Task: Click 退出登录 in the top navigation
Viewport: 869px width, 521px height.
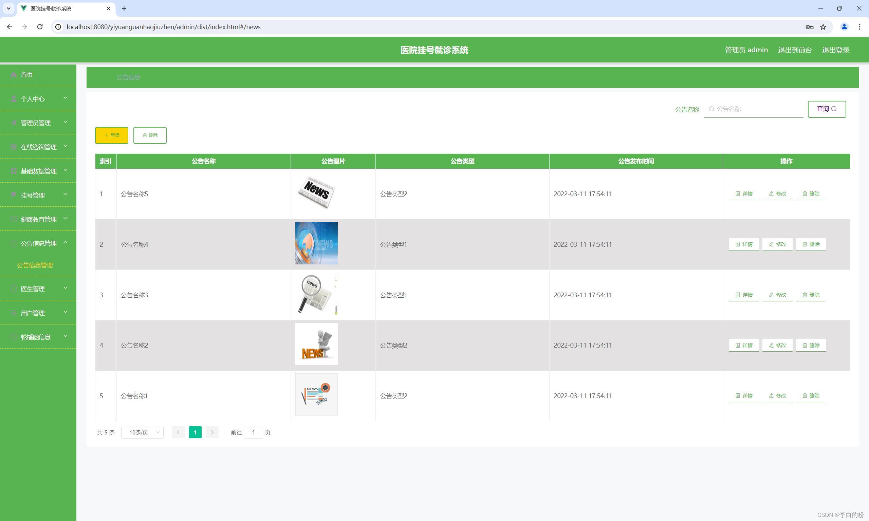Action: [836, 50]
